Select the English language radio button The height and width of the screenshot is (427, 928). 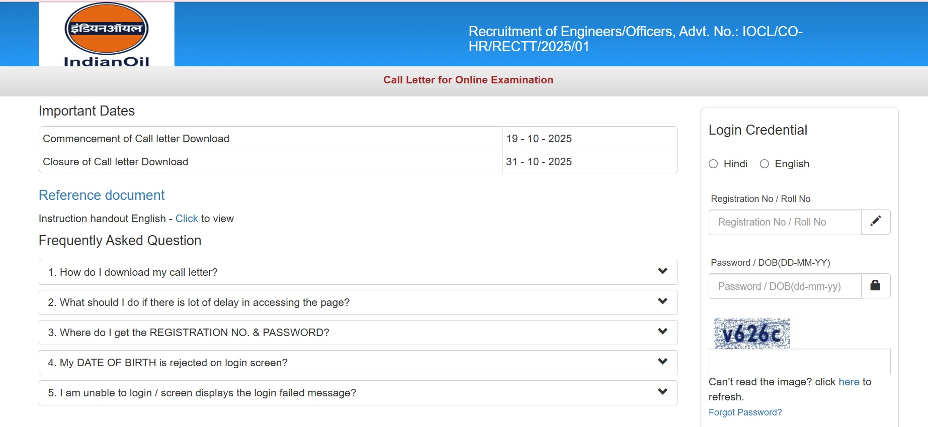[765, 164]
